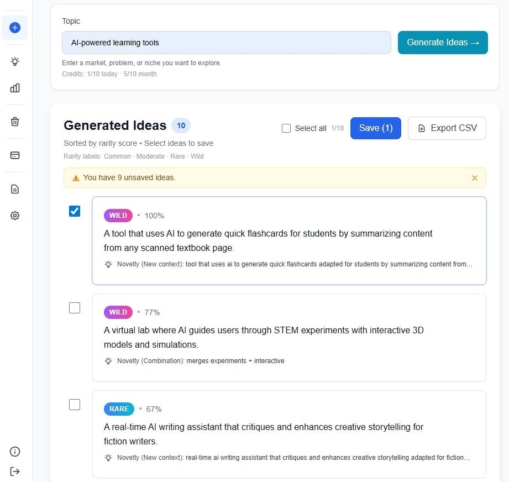Viewport: 509px width, 482px height.
Task: Click the novelty sparkle icon on the flashcards idea
Action: (108, 264)
